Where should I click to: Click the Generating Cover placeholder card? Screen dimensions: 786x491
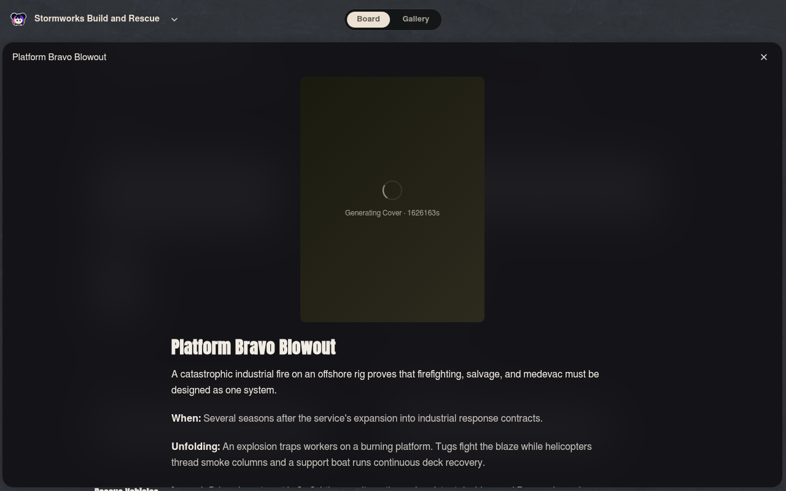[392, 199]
